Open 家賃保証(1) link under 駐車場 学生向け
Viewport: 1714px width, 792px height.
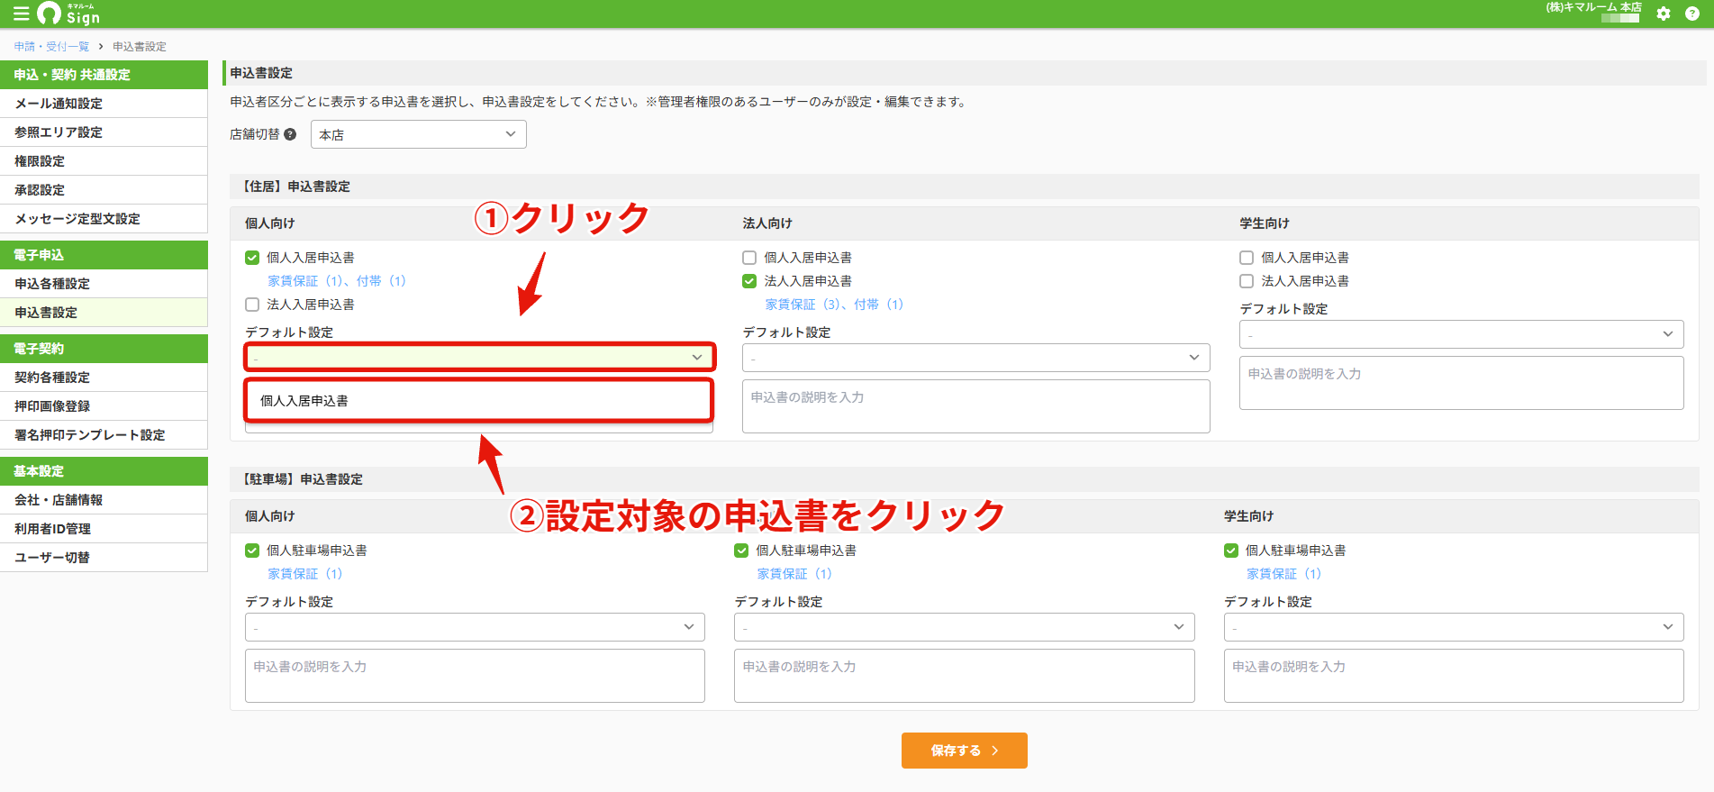(x=1284, y=574)
